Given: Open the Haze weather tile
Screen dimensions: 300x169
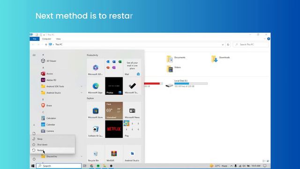Looking at the screenshot, I should (114, 111).
